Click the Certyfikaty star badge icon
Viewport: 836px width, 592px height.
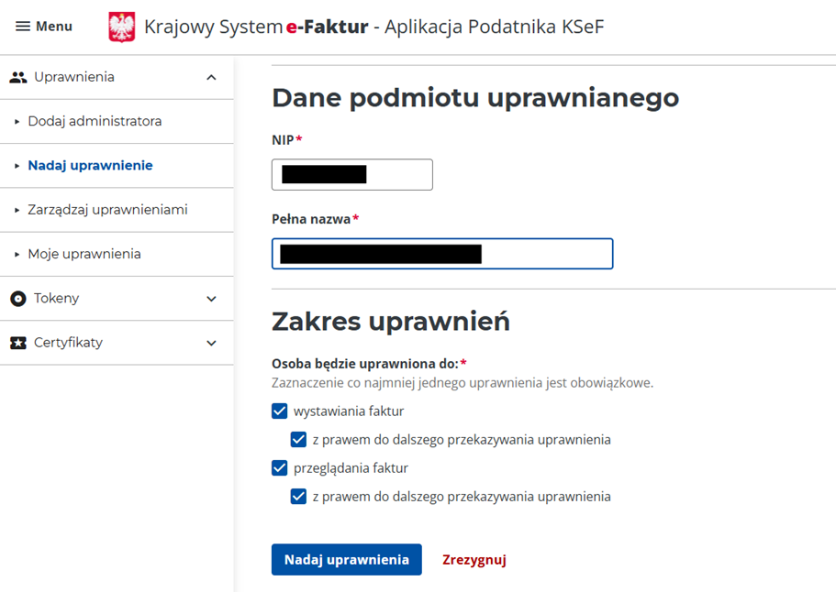tap(18, 343)
